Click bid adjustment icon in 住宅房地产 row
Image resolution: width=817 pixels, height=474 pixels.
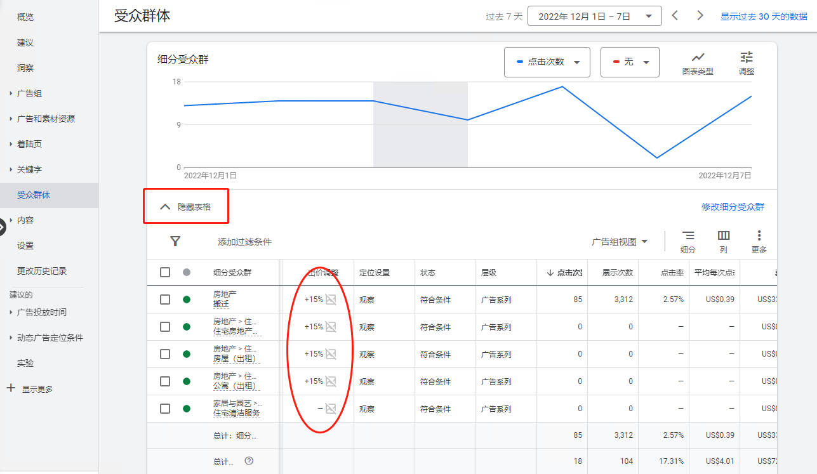click(x=331, y=327)
